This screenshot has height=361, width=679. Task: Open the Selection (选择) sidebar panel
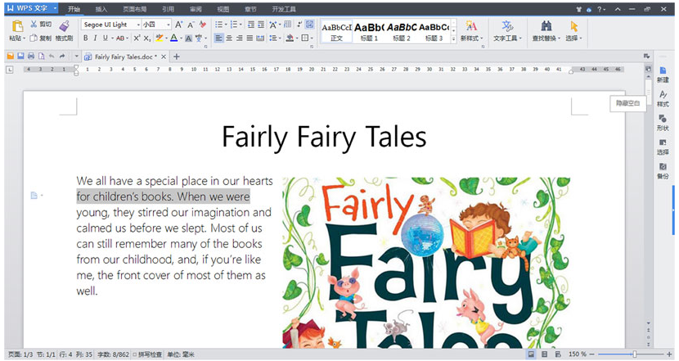point(663,147)
